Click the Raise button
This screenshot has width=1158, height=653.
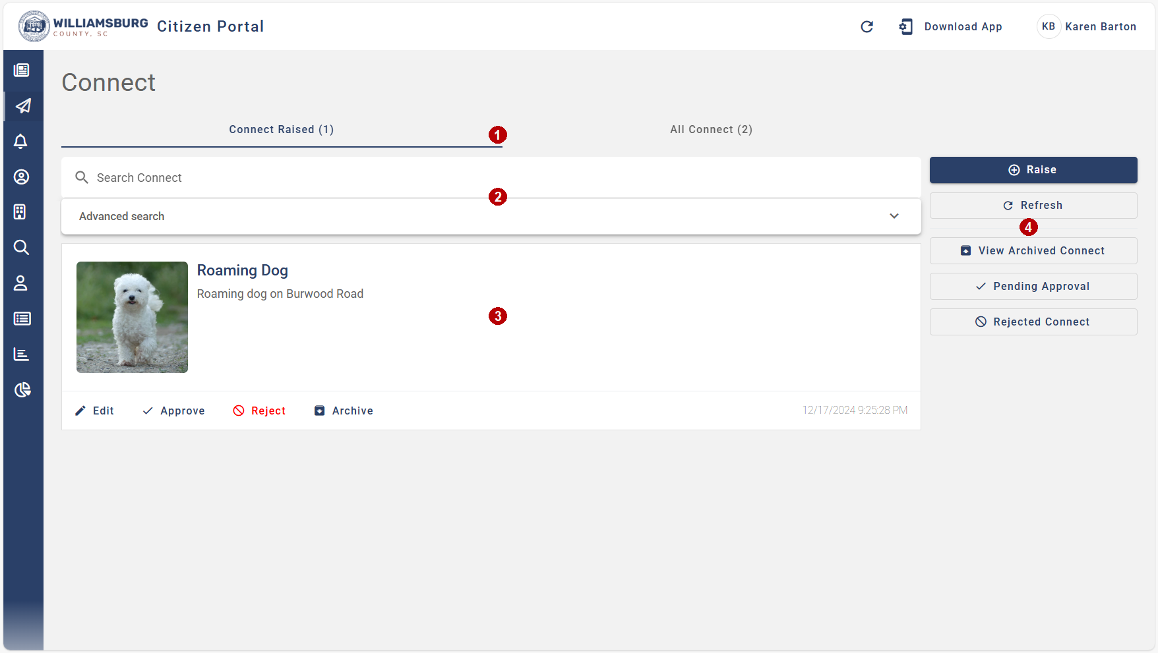[x=1033, y=170]
